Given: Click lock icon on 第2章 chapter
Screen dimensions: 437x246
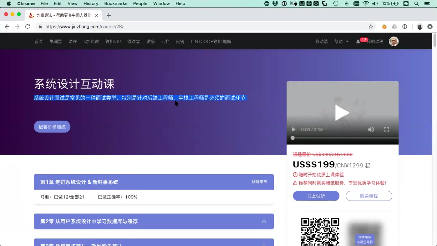Looking at the screenshot, I should tap(264, 221).
